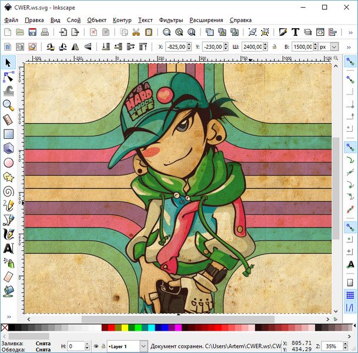
Task: Choose the Star and polygon tool
Action: point(8,176)
